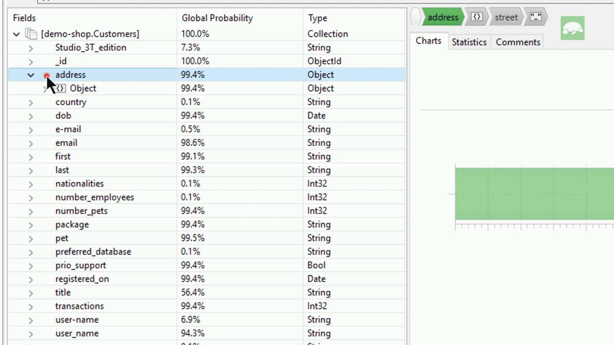This screenshot has height=345, width=614.
Task: Collapse the demo-shop.Customers root node
Action: click(x=16, y=34)
